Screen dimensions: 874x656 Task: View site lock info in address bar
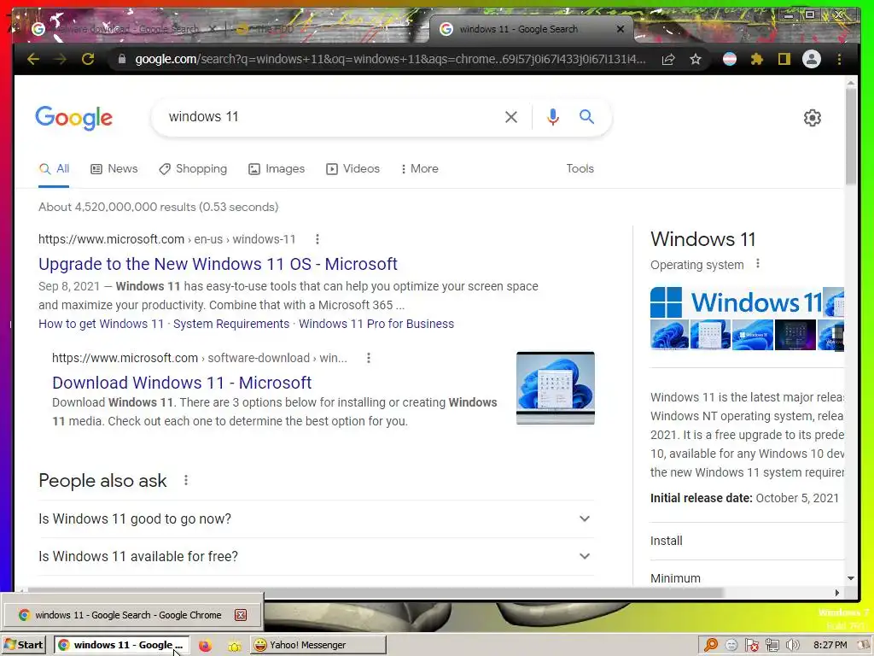click(121, 59)
